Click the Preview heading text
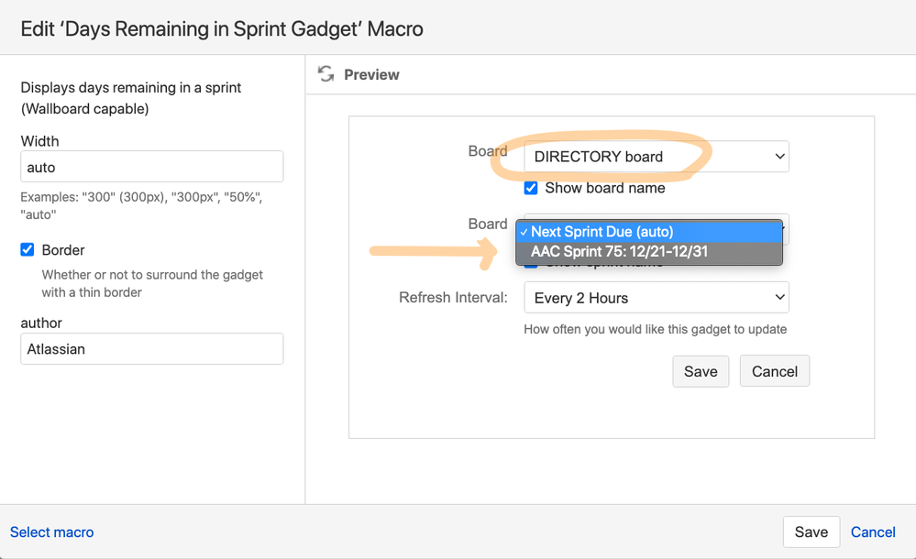Screen dimensions: 916x559 point(371,75)
